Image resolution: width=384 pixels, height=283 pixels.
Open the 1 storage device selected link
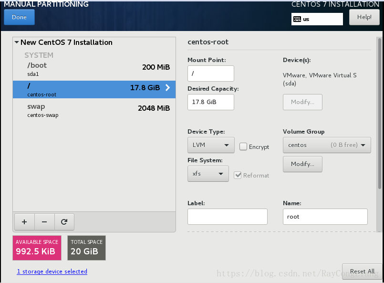[52, 272]
